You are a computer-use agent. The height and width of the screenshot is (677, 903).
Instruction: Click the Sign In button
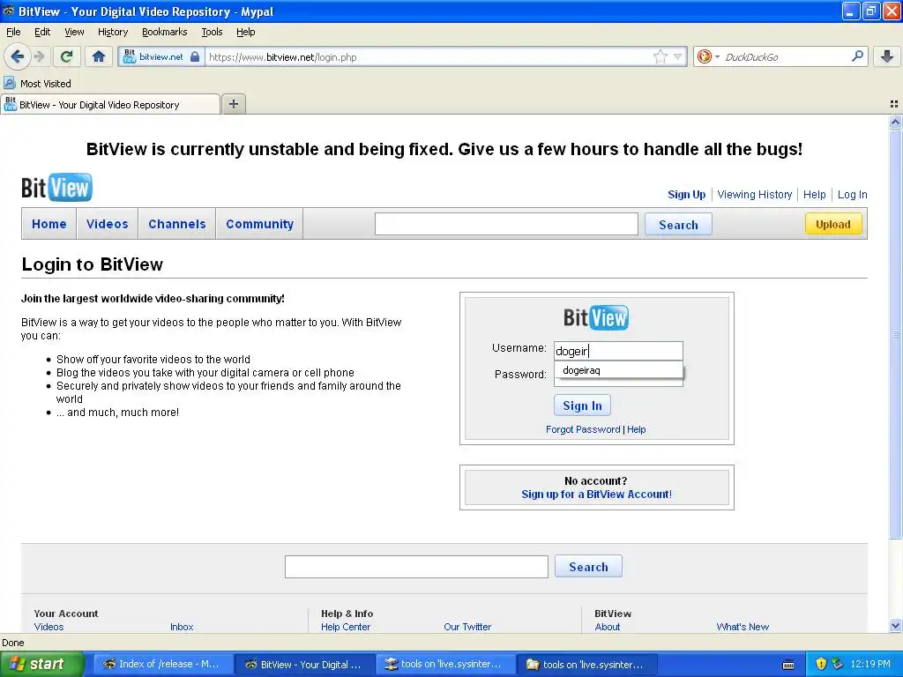coord(582,405)
